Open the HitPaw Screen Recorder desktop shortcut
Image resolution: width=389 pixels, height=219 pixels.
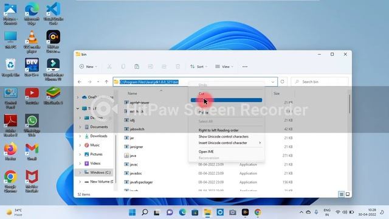pos(53,41)
